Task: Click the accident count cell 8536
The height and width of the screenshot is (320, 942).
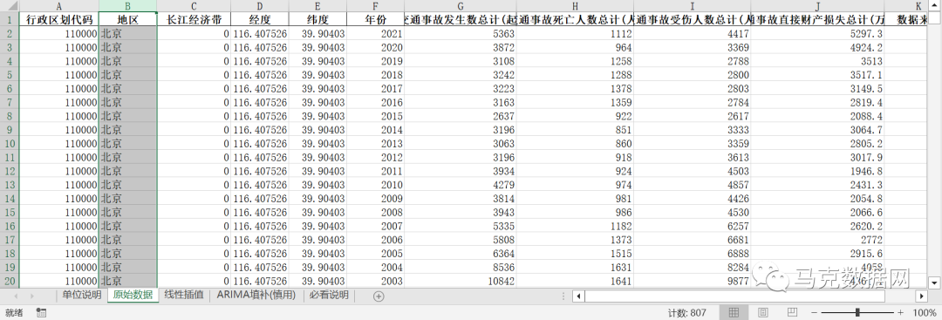Action: 461,267
